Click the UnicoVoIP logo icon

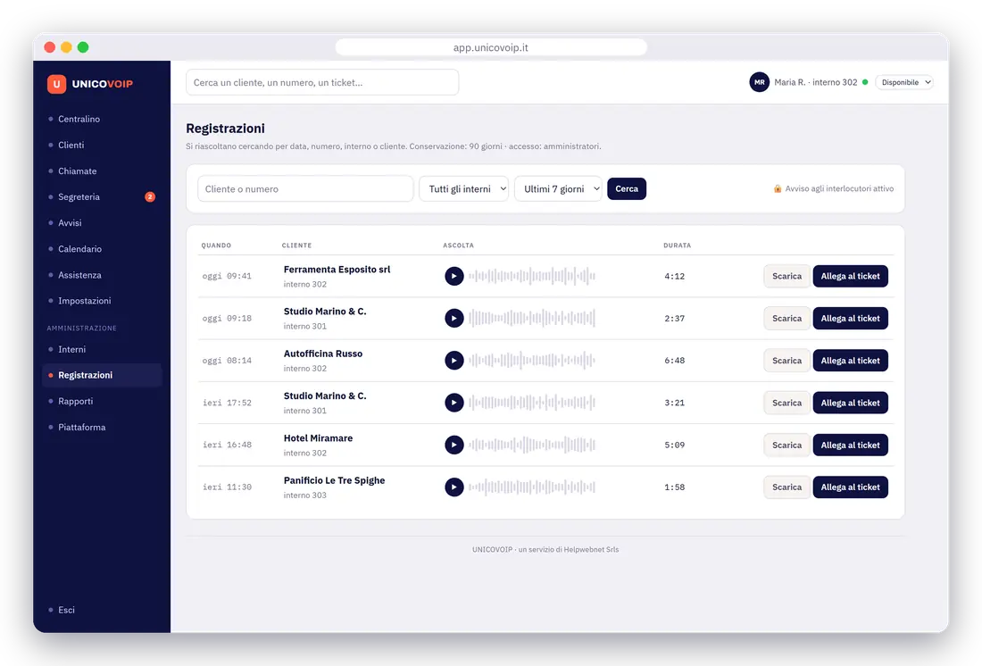(56, 84)
